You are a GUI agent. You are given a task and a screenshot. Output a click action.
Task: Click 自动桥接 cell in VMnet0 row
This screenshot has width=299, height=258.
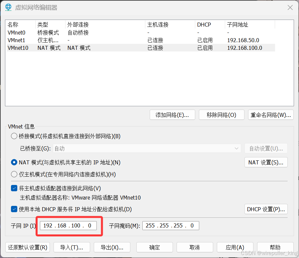(x=78, y=33)
